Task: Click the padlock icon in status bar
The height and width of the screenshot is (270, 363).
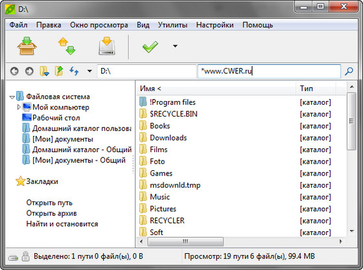Action: point(25,256)
